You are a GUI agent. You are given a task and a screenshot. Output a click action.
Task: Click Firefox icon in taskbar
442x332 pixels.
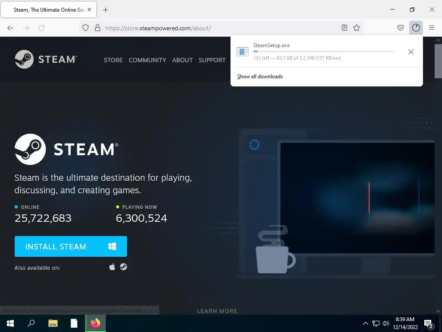click(95, 323)
